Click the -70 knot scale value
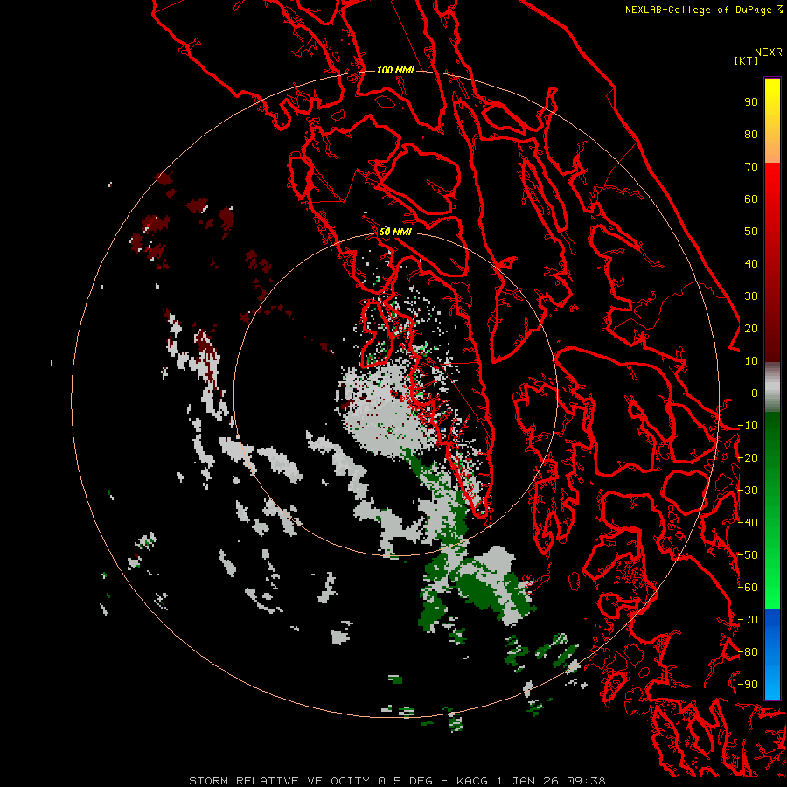787x787 pixels. [748, 620]
